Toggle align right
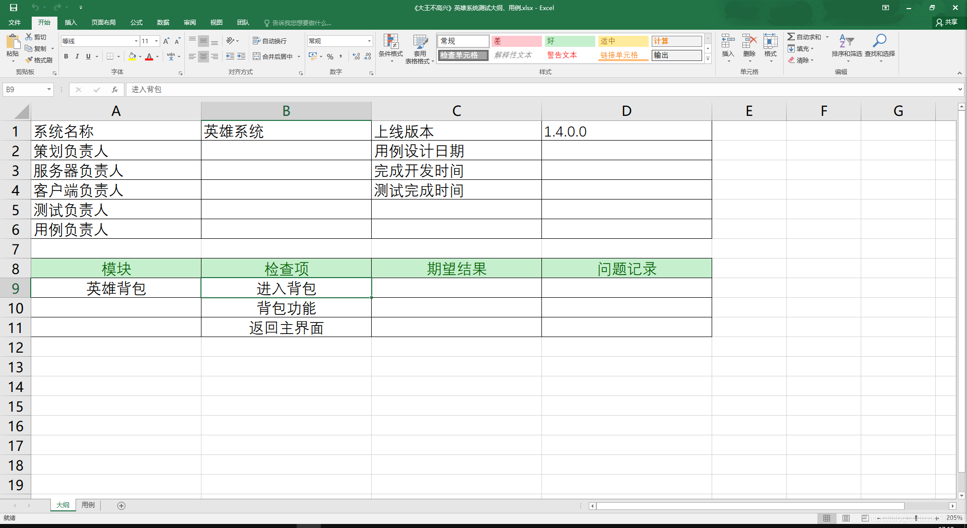This screenshot has height=528, width=967. [x=214, y=56]
